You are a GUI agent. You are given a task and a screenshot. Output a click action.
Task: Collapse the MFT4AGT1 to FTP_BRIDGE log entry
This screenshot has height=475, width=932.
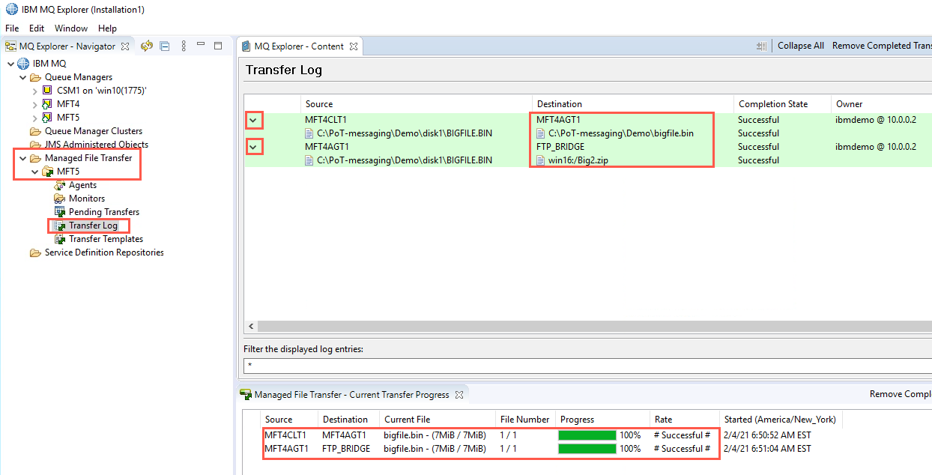(254, 147)
